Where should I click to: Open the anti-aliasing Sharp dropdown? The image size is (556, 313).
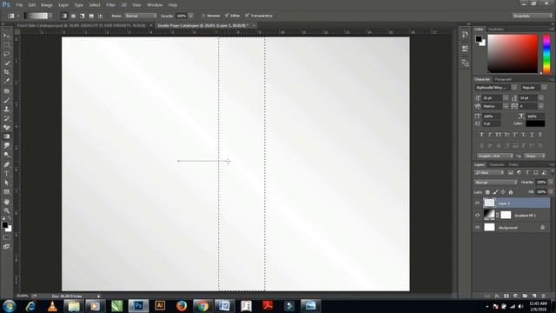(x=535, y=156)
